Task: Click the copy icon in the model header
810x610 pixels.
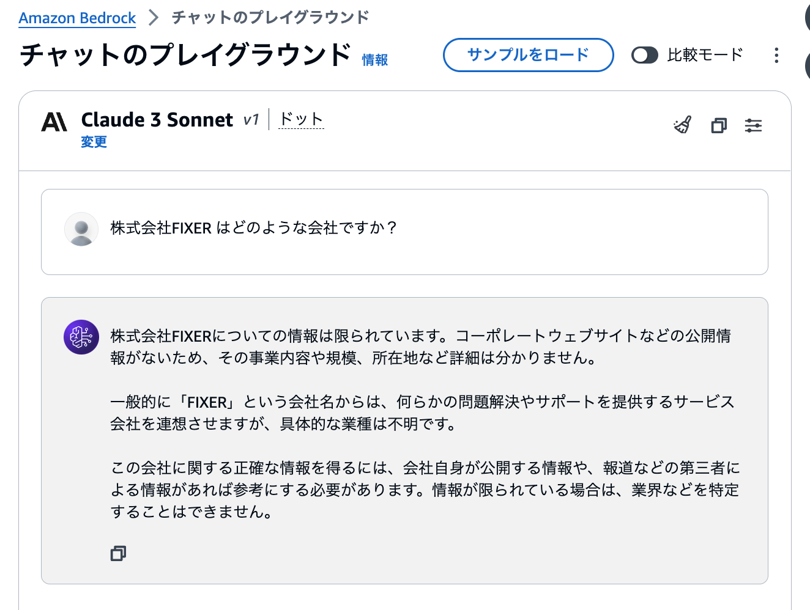Action: 719,126
